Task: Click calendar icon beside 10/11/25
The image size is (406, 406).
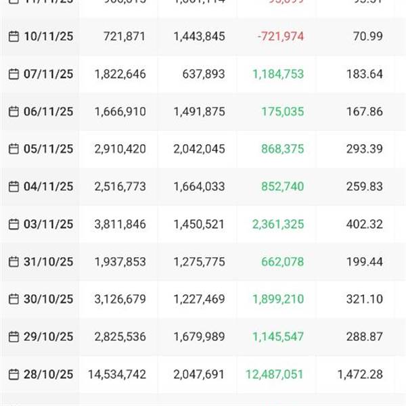Action: click(14, 37)
